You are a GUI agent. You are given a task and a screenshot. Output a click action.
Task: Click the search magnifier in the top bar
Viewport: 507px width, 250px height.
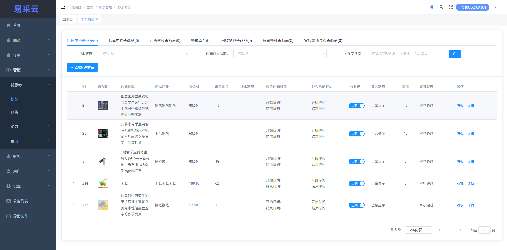point(441,7)
